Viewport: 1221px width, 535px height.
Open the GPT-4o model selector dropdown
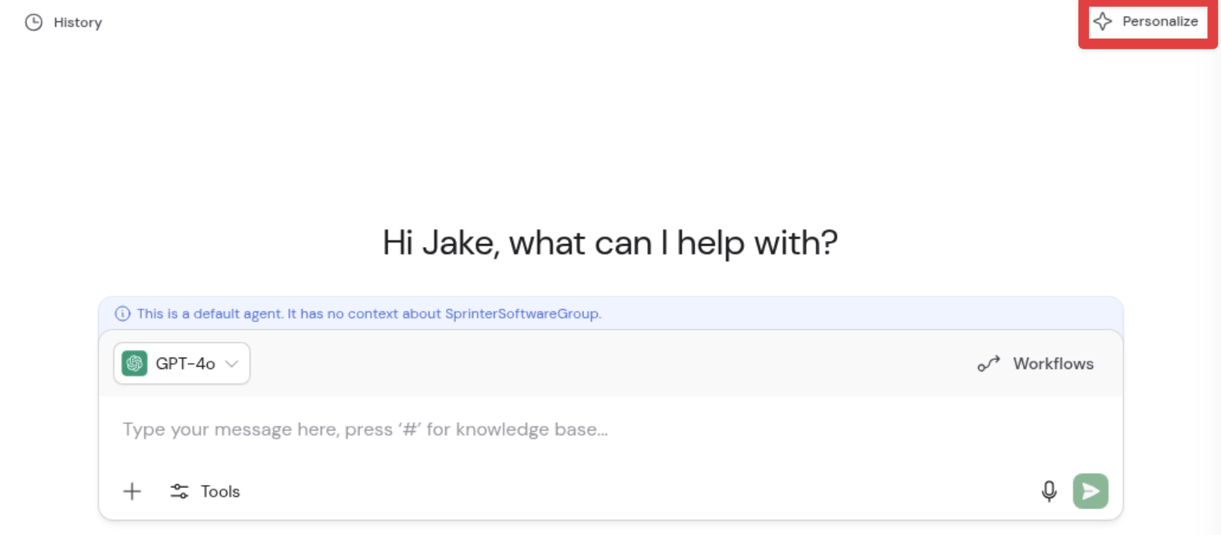click(x=181, y=363)
